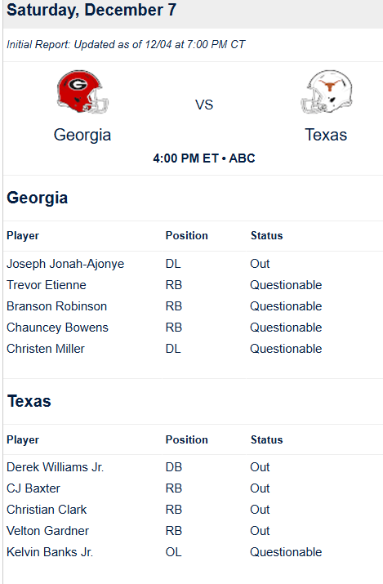Click the Georgia table Player column header
The width and height of the screenshot is (383, 584).
23,236
